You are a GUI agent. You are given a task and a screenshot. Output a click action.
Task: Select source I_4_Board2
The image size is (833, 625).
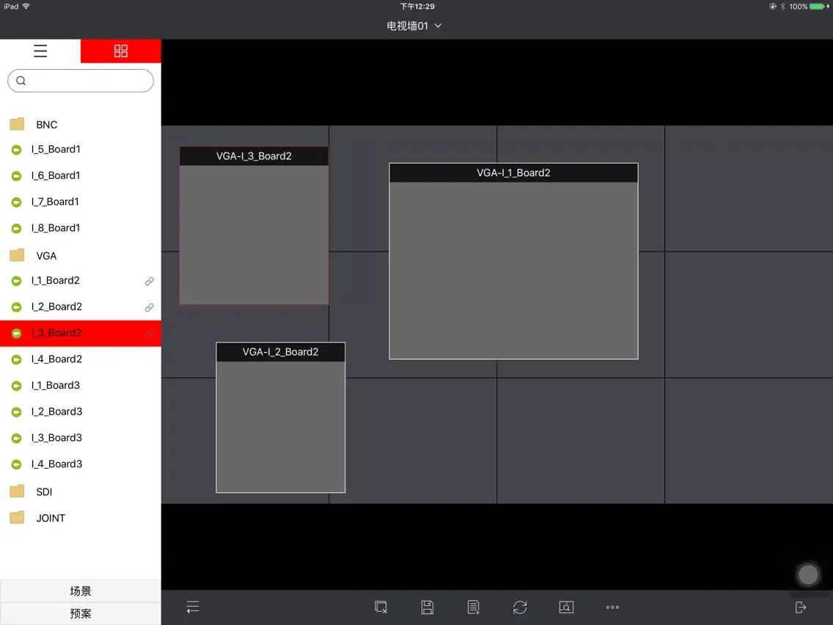point(81,359)
